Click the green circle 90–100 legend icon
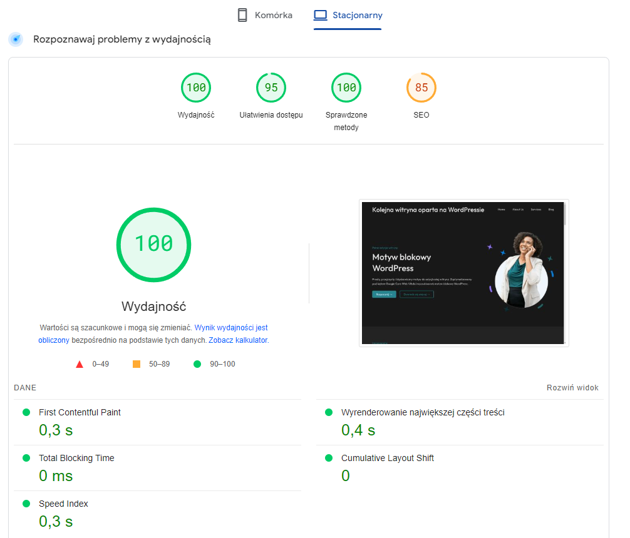This screenshot has width=630, height=538. point(197,364)
